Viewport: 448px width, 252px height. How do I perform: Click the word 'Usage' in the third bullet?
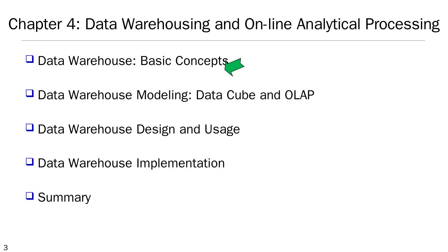[222, 129]
